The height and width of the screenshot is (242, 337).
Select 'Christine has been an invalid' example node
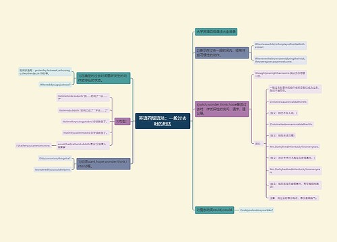coord(291,124)
